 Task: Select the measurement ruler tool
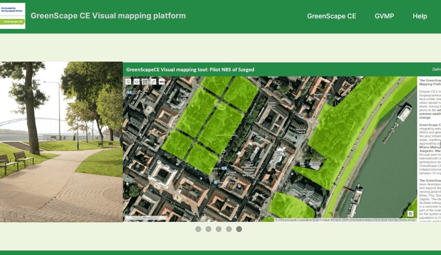153,82
